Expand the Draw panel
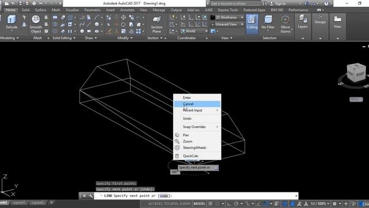 click(91, 38)
